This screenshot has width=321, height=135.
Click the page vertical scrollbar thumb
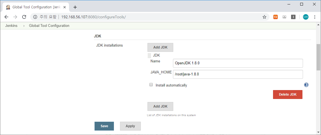coord(318,57)
